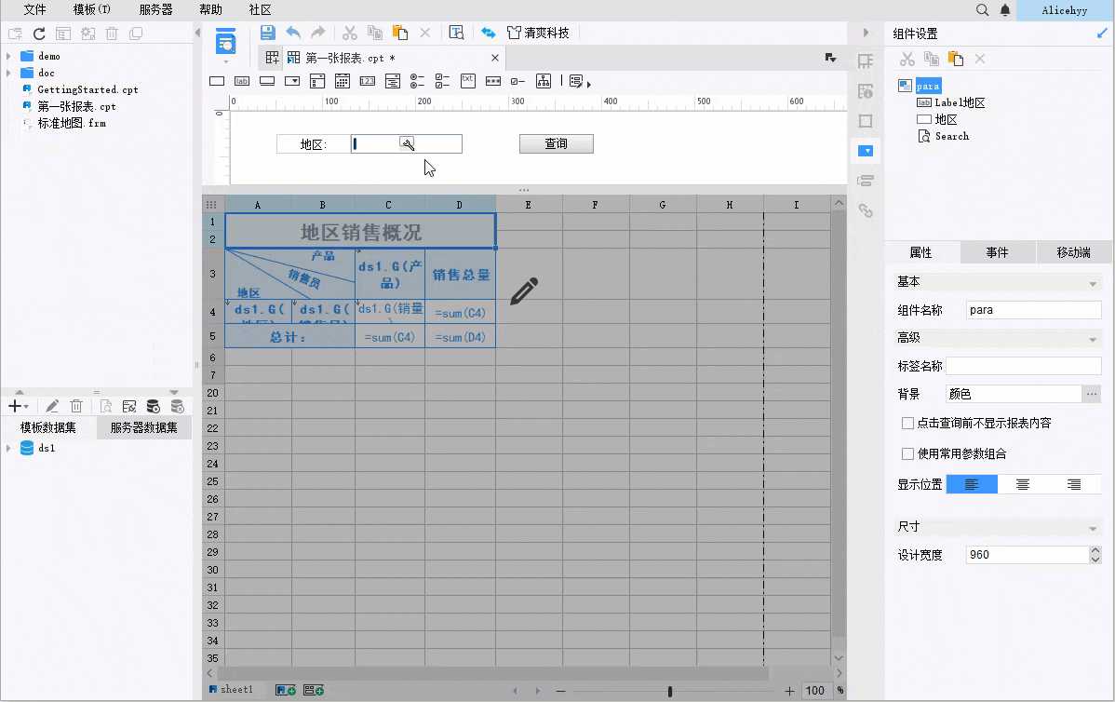This screenshot has height=702, width=1115.
Task: Increase the 设计宽度 value with stepper
Action: pyautogui.click(x=1095, y=550)
